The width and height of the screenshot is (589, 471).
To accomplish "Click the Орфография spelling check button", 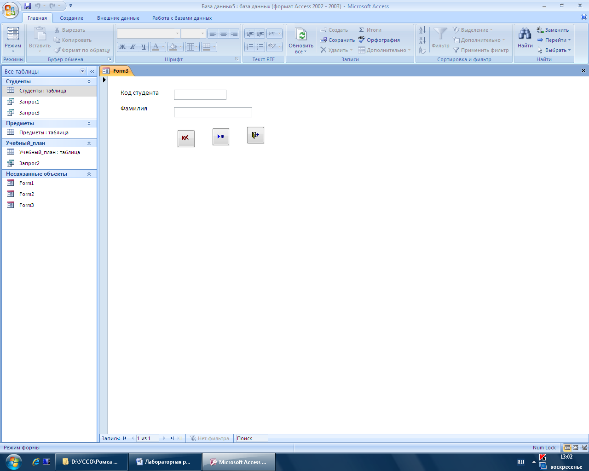I will tap(379, 40).
